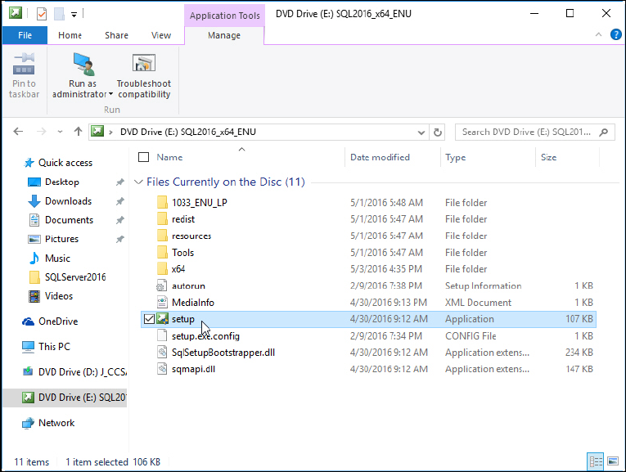Viewport: 626px width, 472px height.
Task: Sort by the Date modified column
Action: 380,157
